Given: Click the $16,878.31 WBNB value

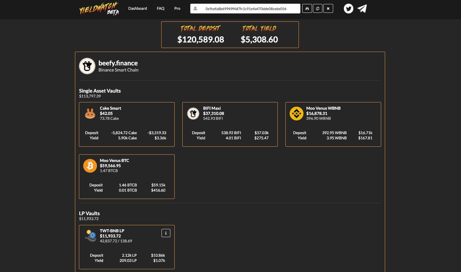Looking at the screenshot, I should click(317, 113).
